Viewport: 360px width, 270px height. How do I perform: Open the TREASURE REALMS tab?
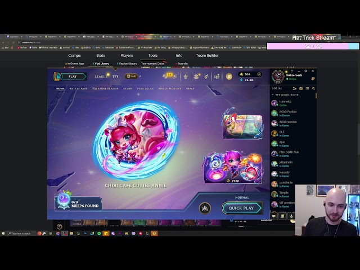pyautogui.click(x=105, y=88)
